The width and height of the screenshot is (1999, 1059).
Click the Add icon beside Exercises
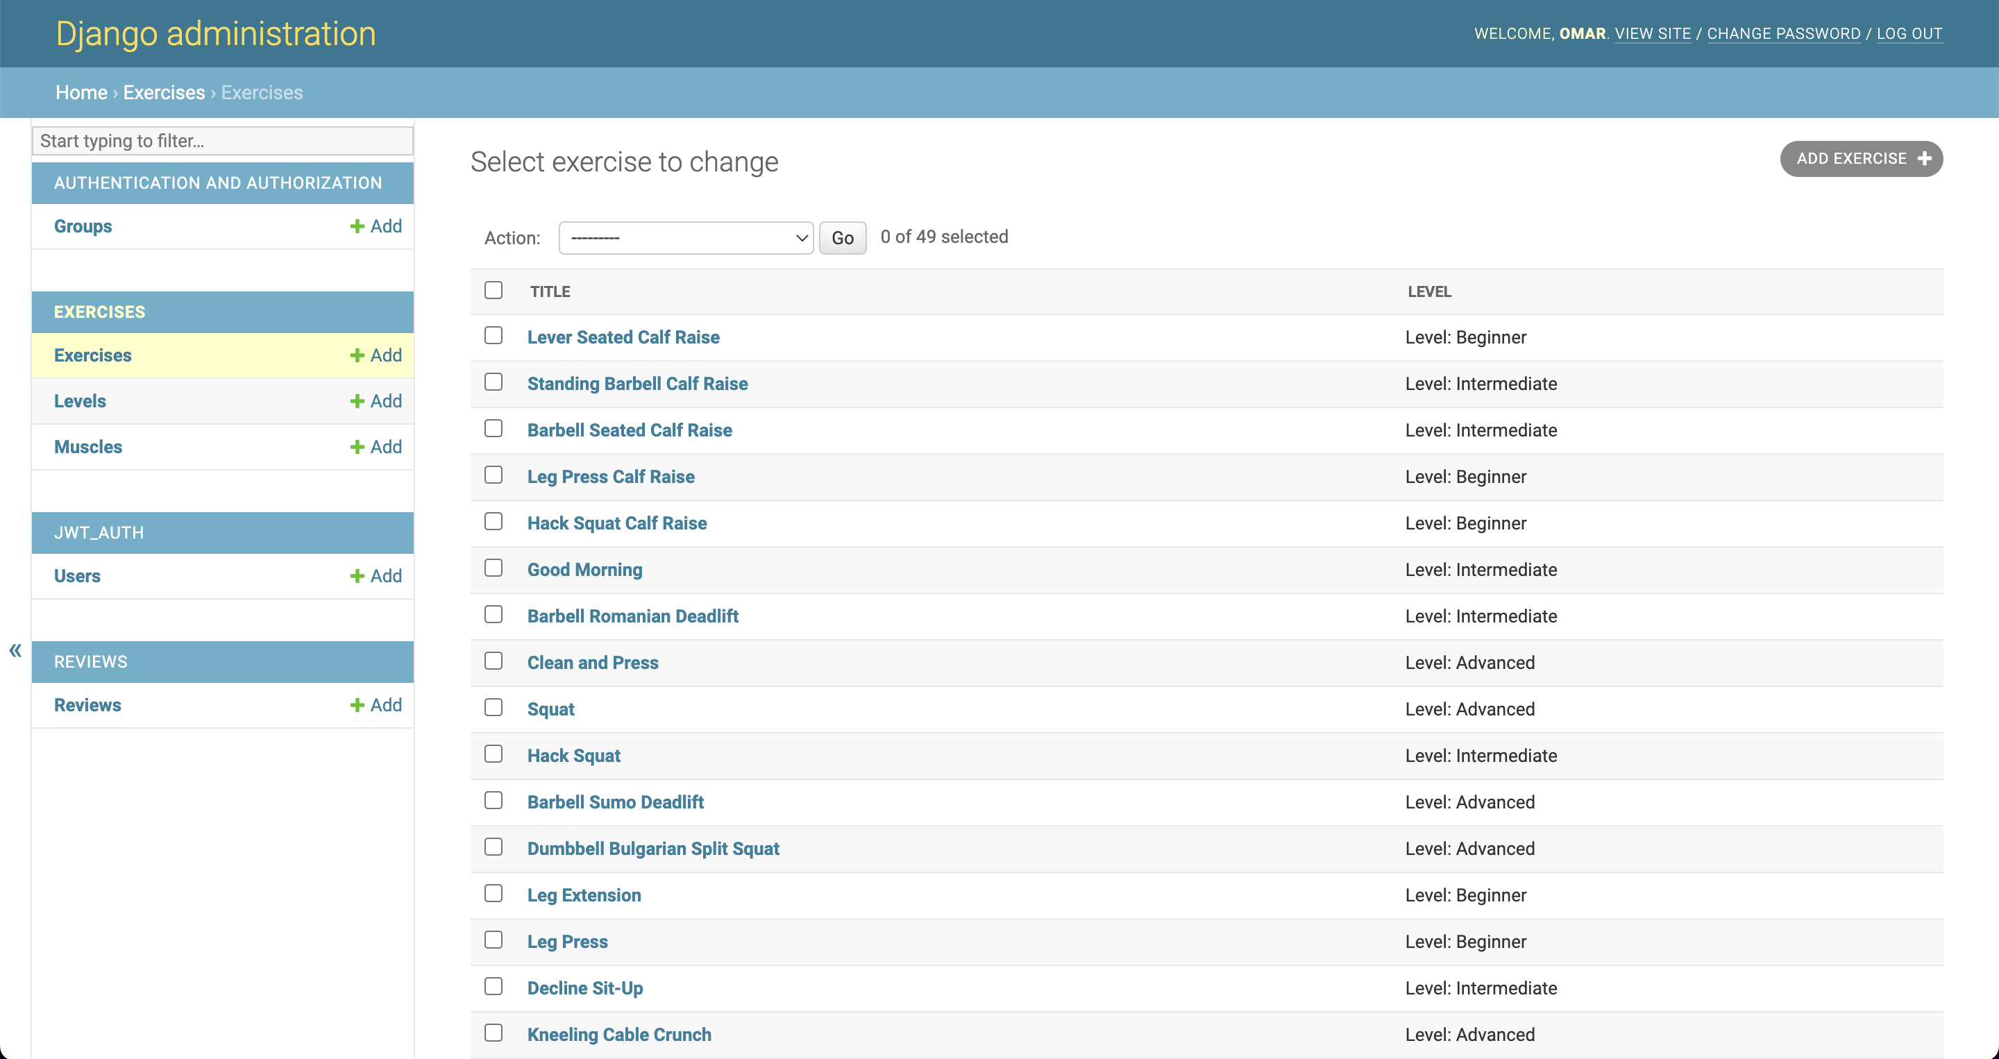click(356, 355)
